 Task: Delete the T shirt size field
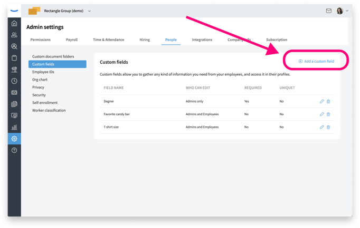pyautogui.click(x=328, y=127)
